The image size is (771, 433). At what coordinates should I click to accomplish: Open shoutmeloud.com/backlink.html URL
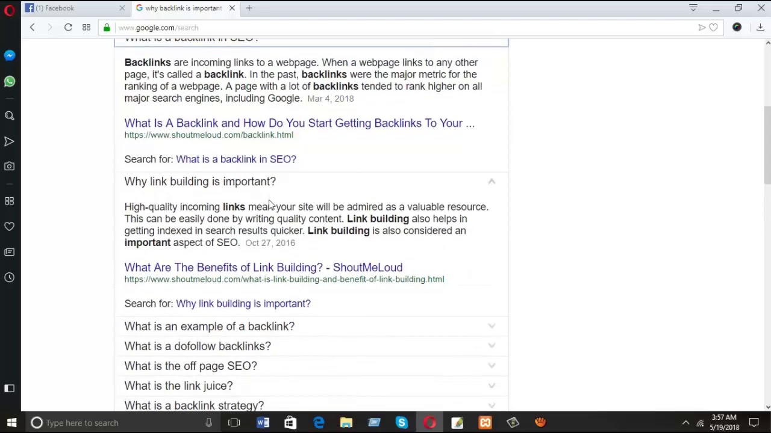(208, 135)
